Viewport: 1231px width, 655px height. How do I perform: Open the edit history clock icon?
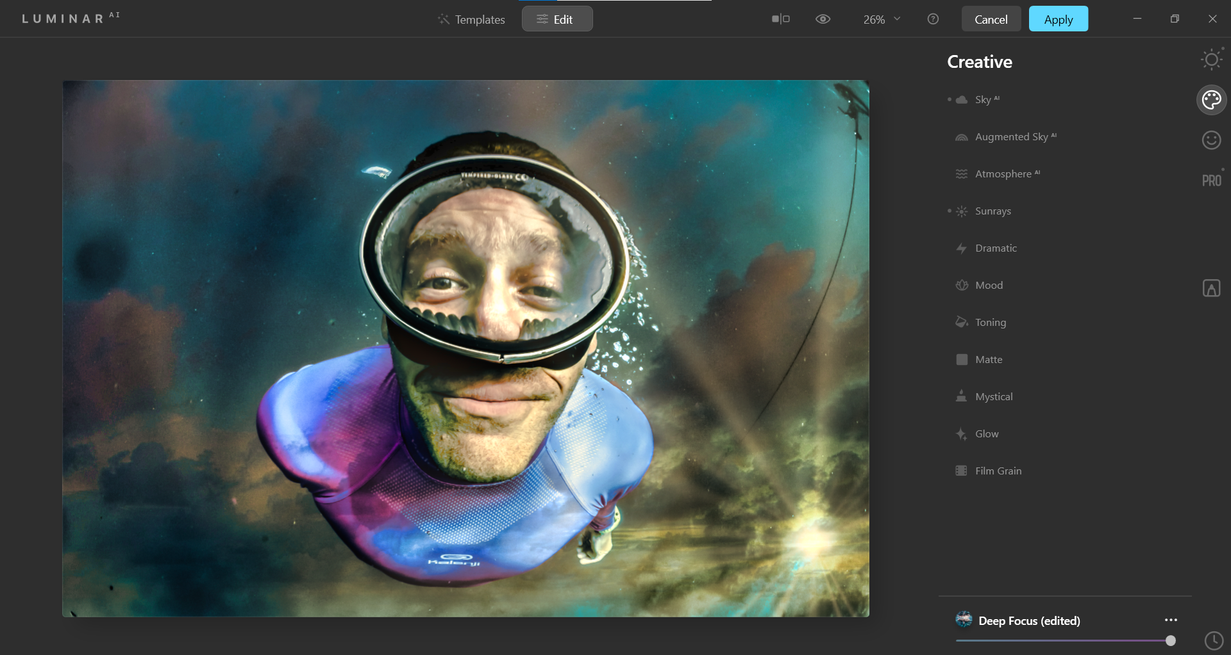[1213, 640]
